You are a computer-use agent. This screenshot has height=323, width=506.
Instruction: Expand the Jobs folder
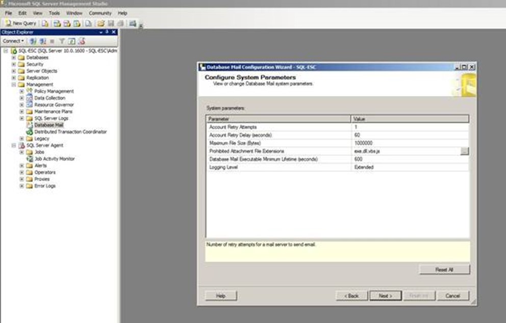pyautogui.click(x=21, y=152)
